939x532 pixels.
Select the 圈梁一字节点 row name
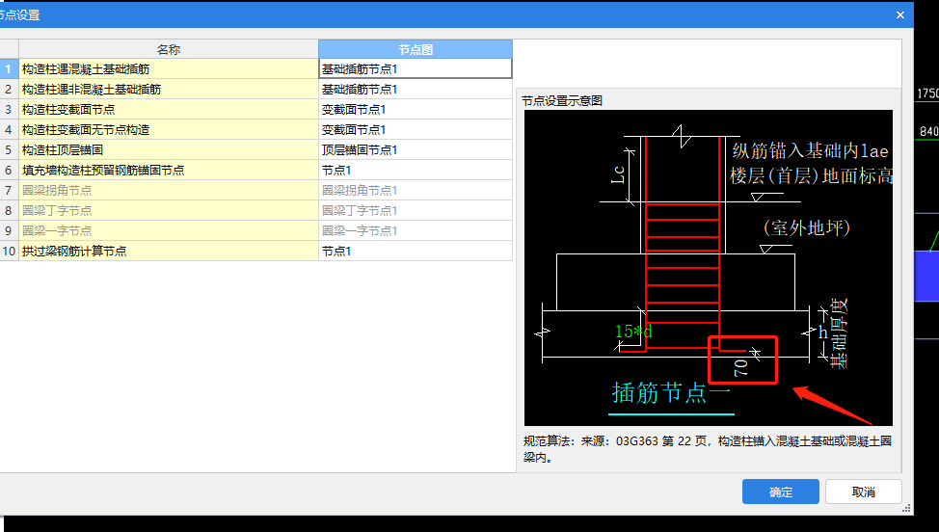(169, 230)
